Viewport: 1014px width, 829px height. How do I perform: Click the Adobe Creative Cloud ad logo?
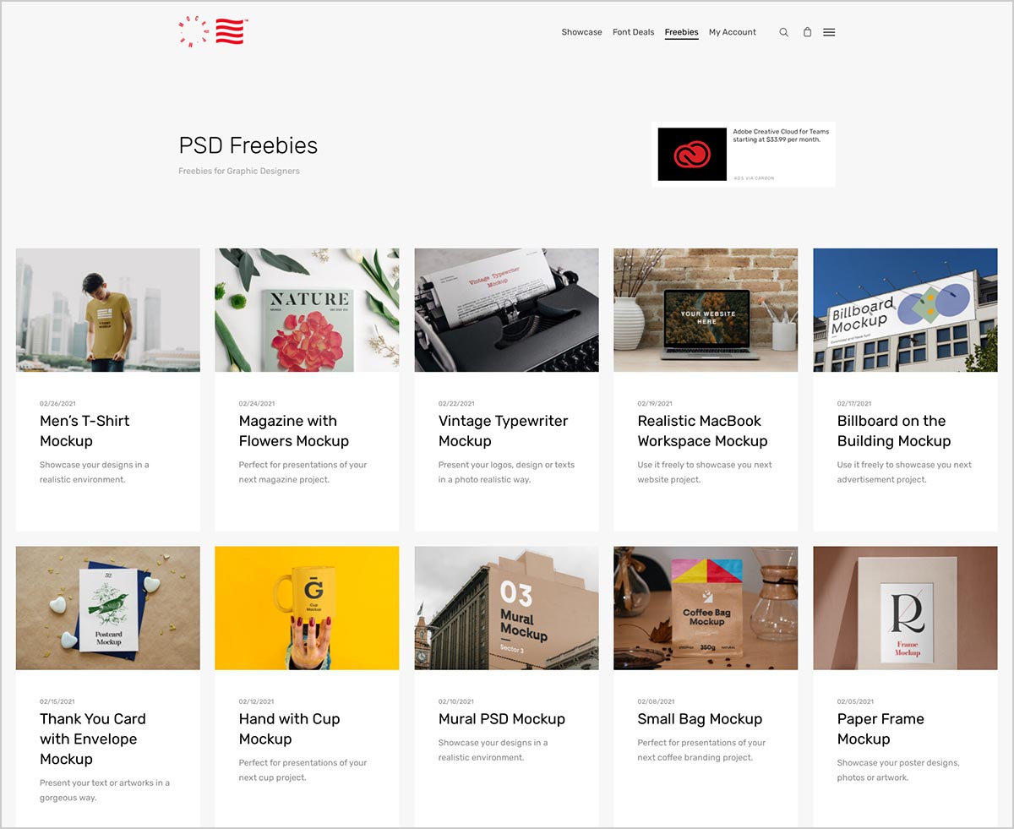click(x=692, y=154)
